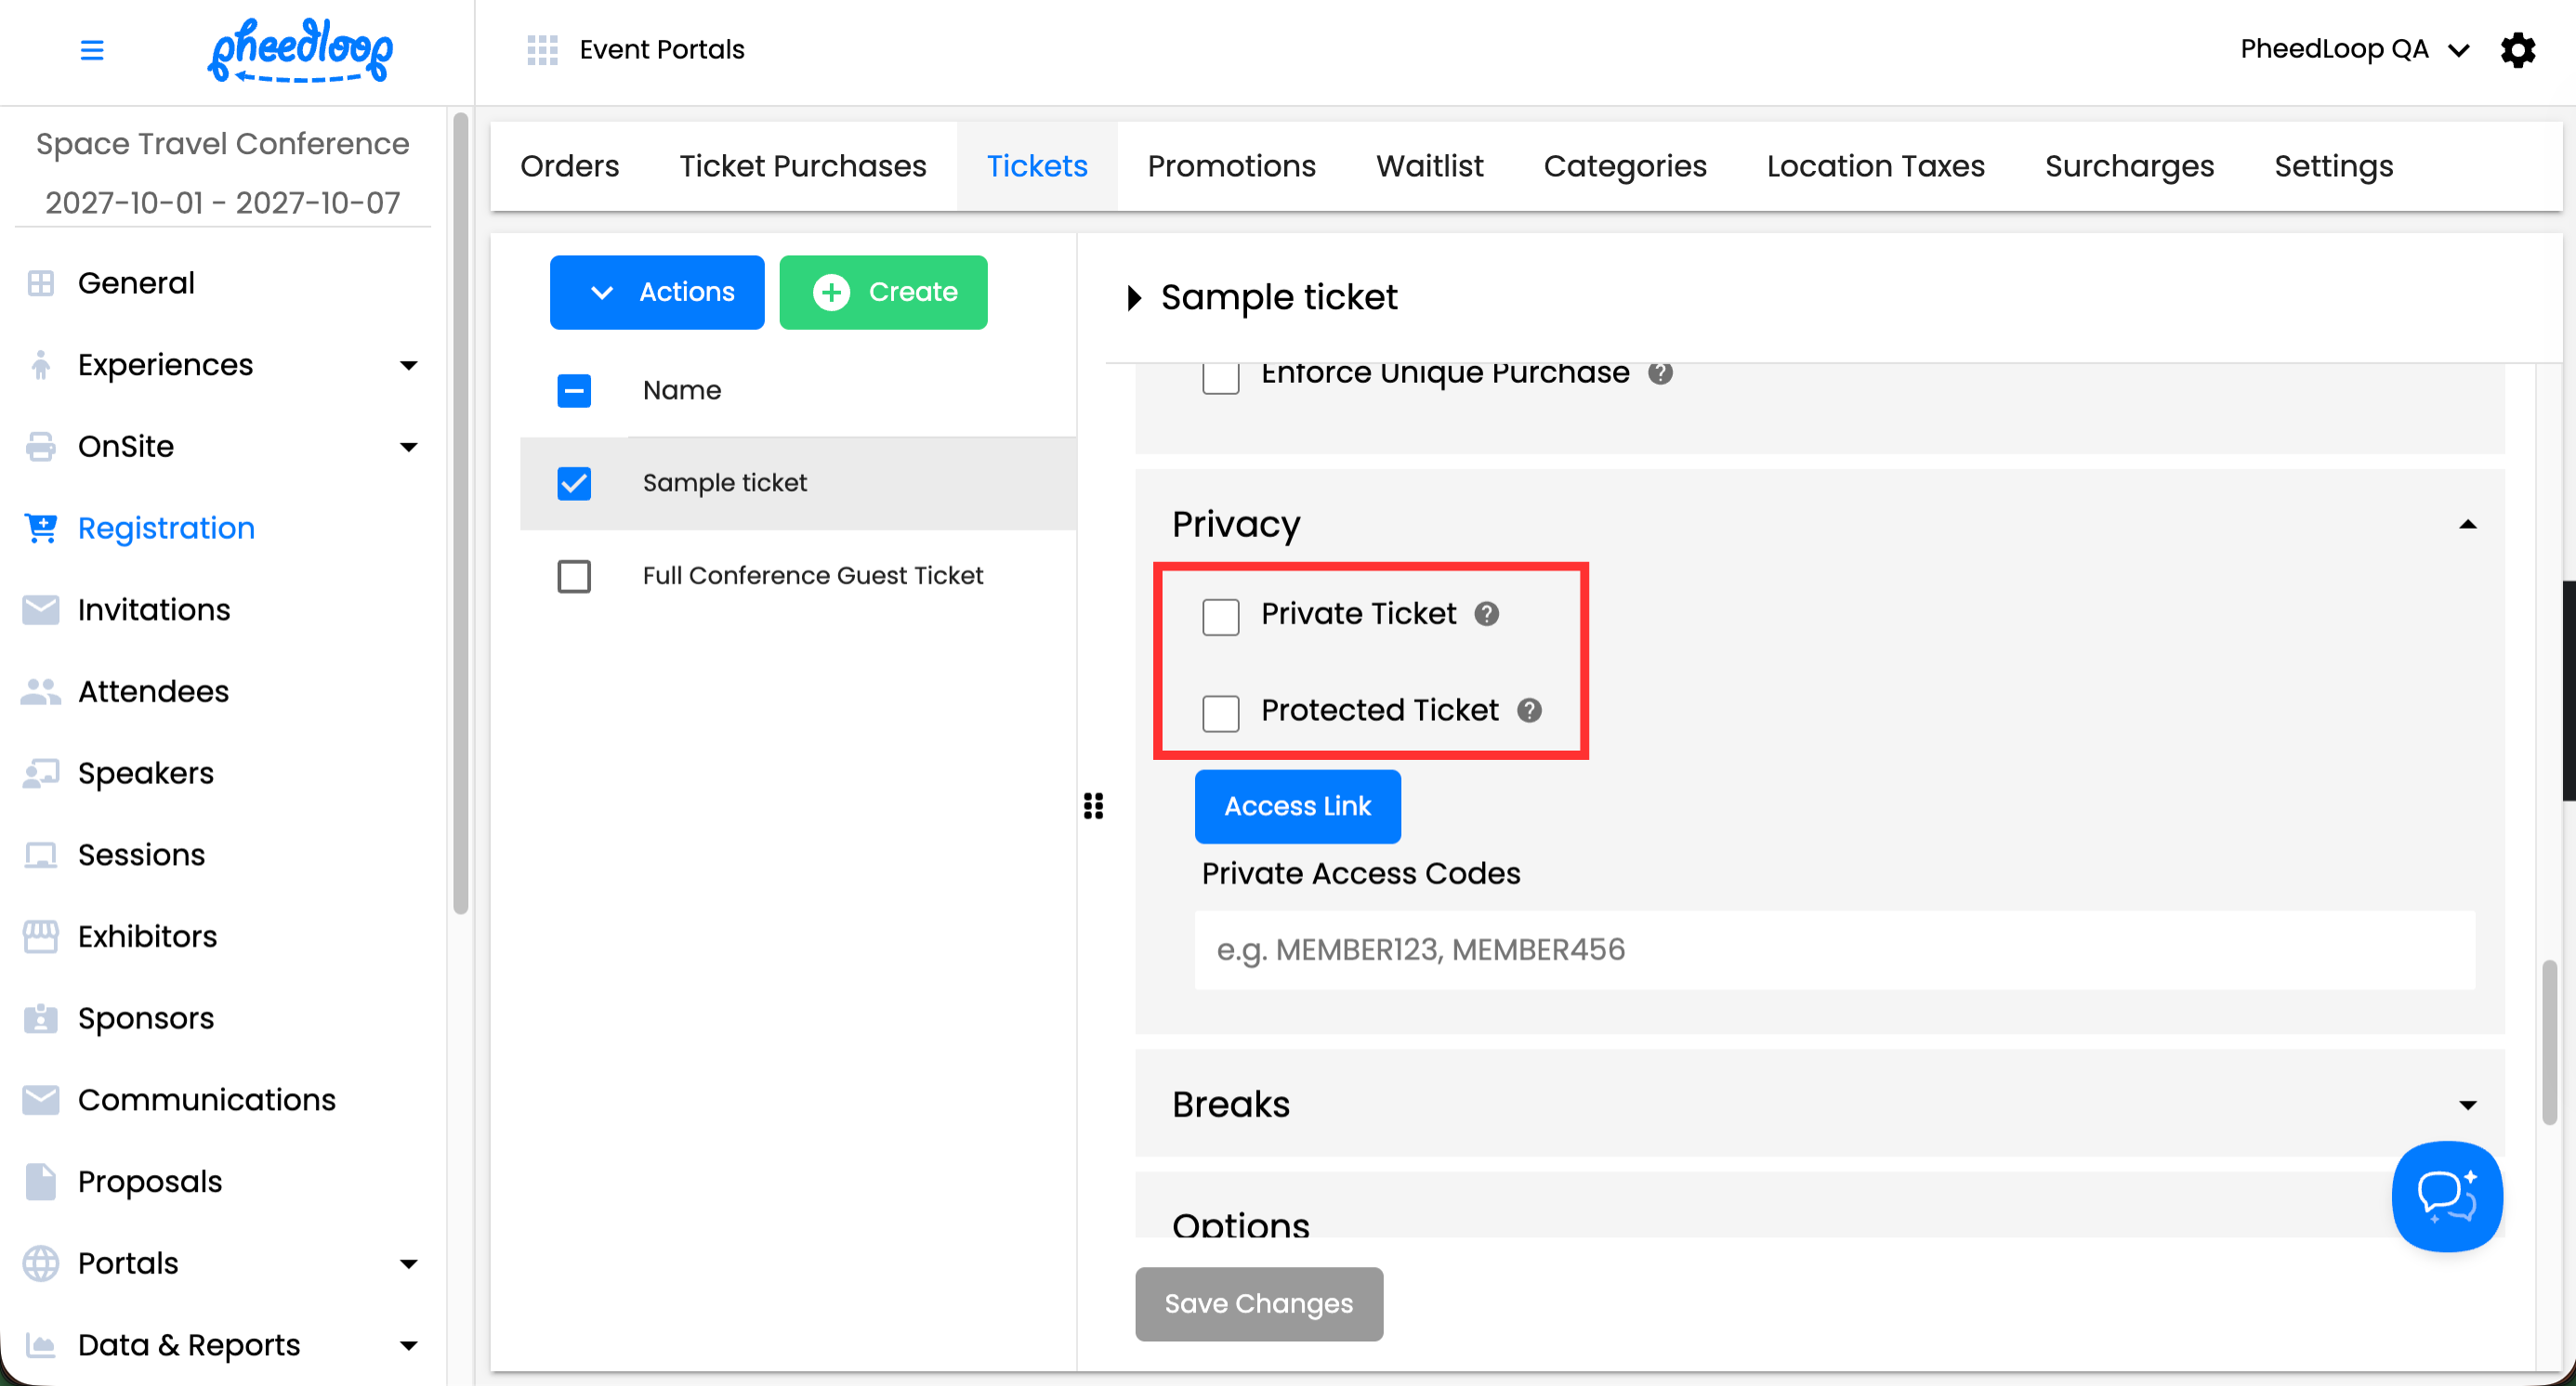This screenshot has height=1386, width=2576.
Task: Click Protected Ticket help icon
Action: (1528, 711)
